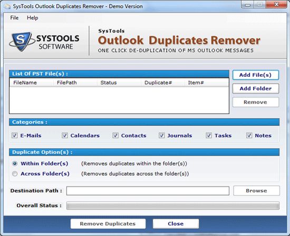The width and height of the screenshot is (290, 236).
Task: Maximize the application window
Action: (259, 5)
